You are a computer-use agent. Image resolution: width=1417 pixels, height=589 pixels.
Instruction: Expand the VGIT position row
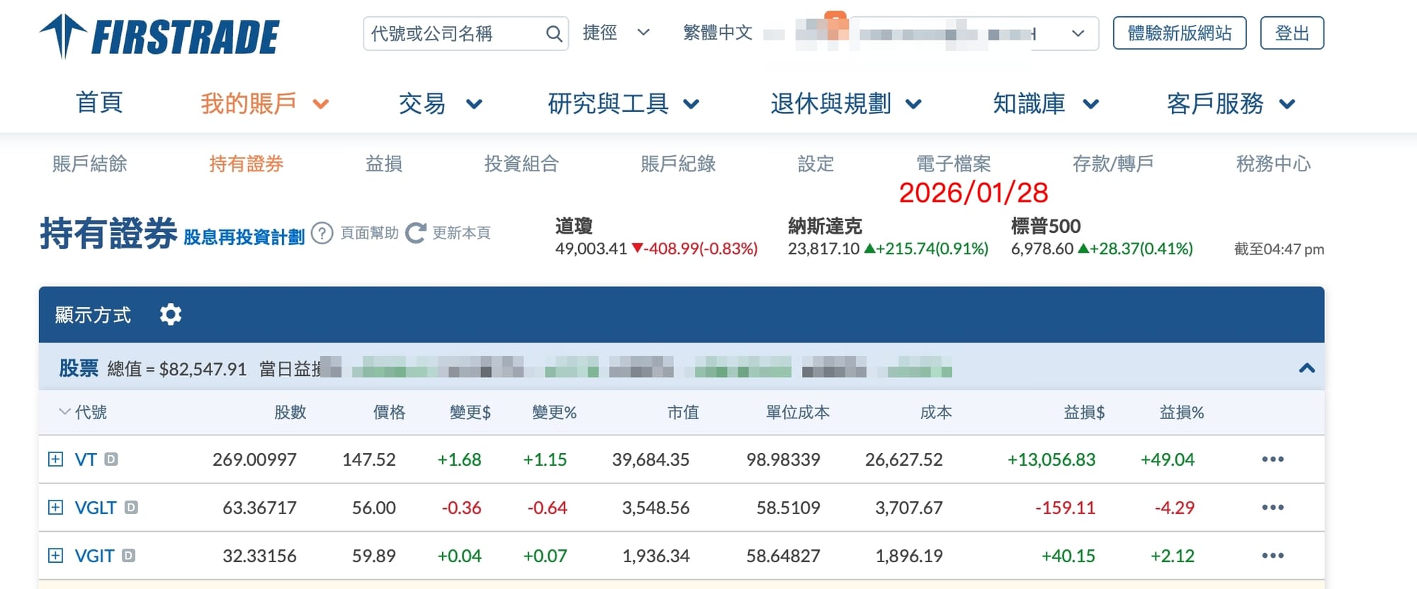[55, 556]
